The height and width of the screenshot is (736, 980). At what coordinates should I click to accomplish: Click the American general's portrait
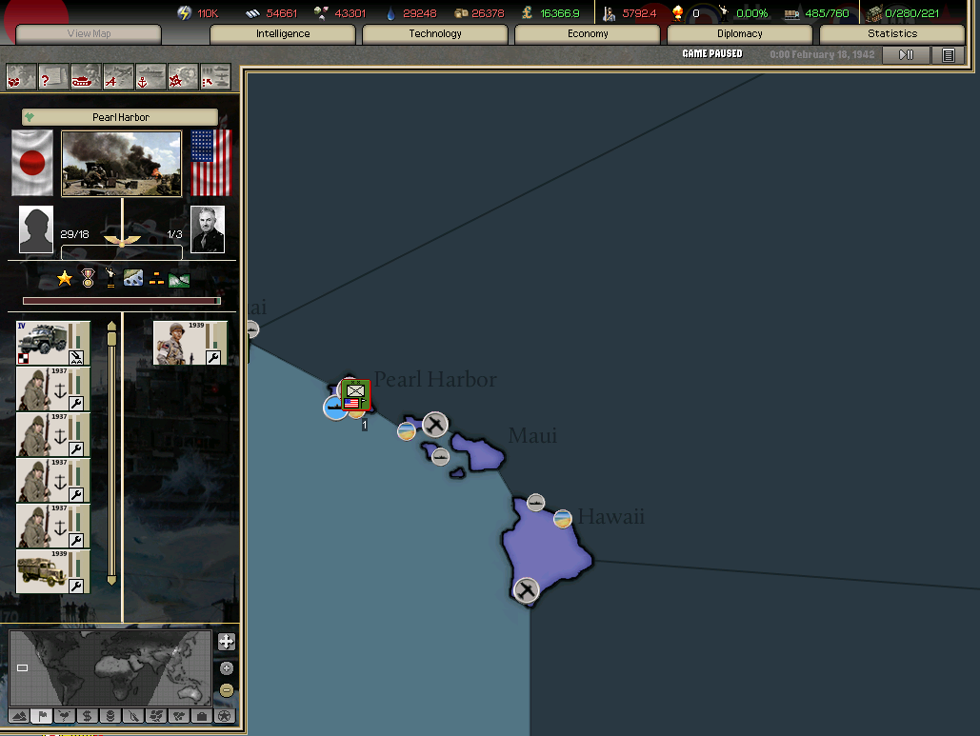click(208, 229)
